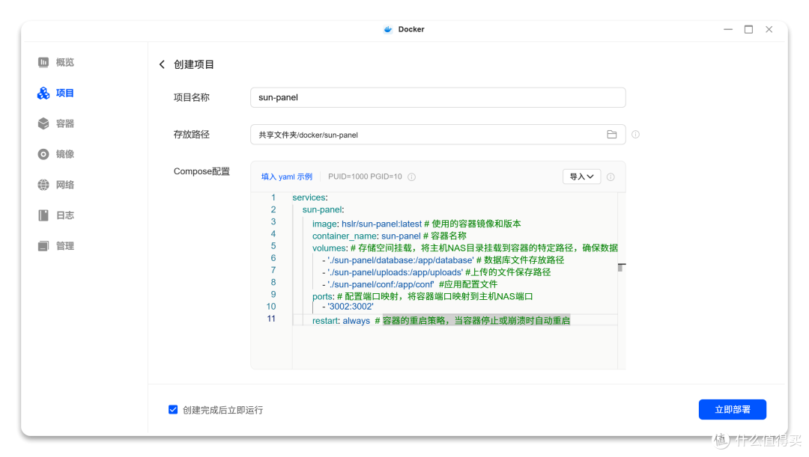
Task: Minimize the Docker window
Action: (x=728, y=29)
